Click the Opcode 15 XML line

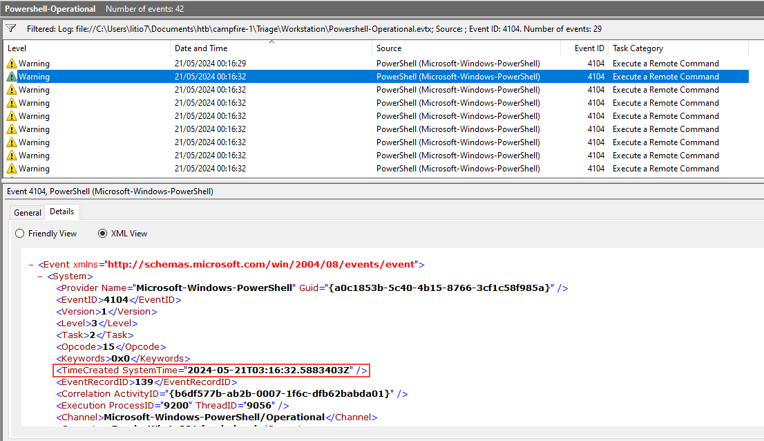pos(111,346)
